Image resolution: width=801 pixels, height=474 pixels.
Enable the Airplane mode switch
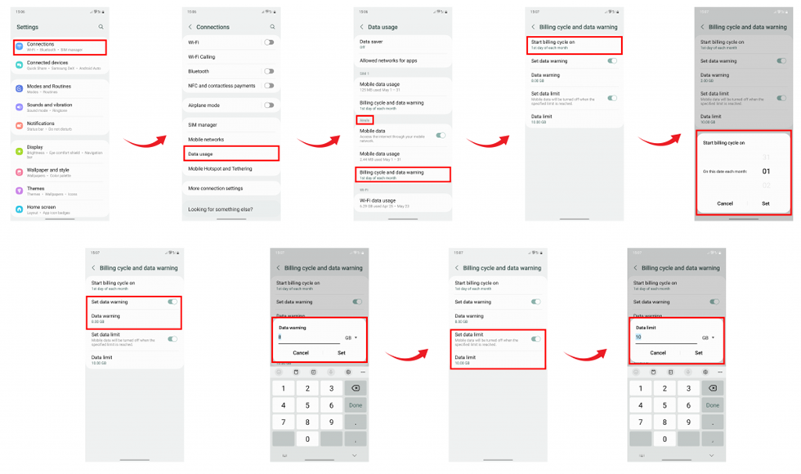click(269, 105)
